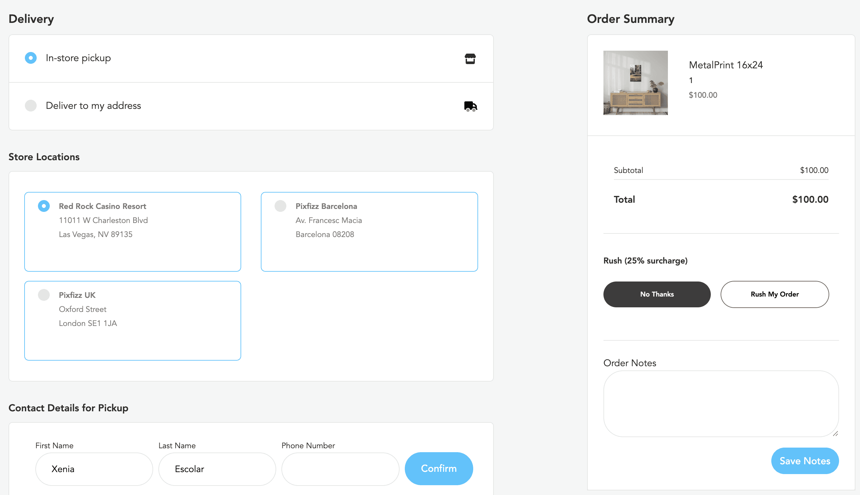The image size is (860, 495).
Task: Click the Contact Details for Pickup heading
Action: pyautogui.click(x=68, y=408)
